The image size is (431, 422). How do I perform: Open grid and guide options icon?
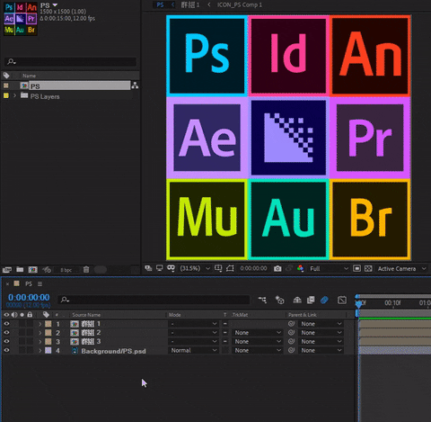218,268
